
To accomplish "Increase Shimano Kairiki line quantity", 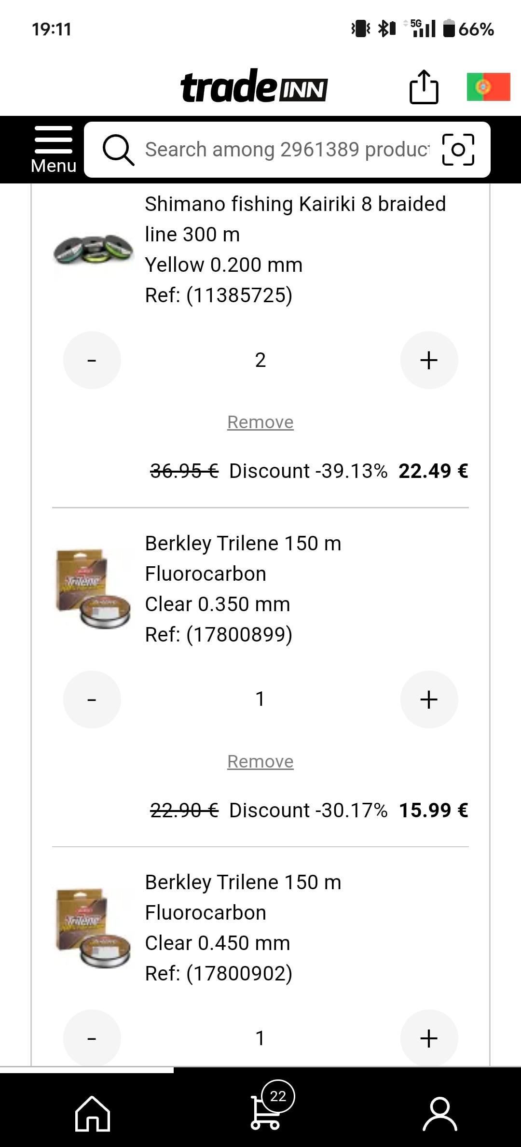I will click(x=429, y=360).
